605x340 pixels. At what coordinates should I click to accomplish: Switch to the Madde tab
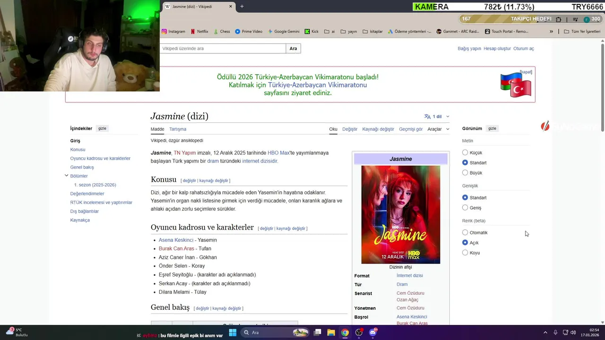157,129
